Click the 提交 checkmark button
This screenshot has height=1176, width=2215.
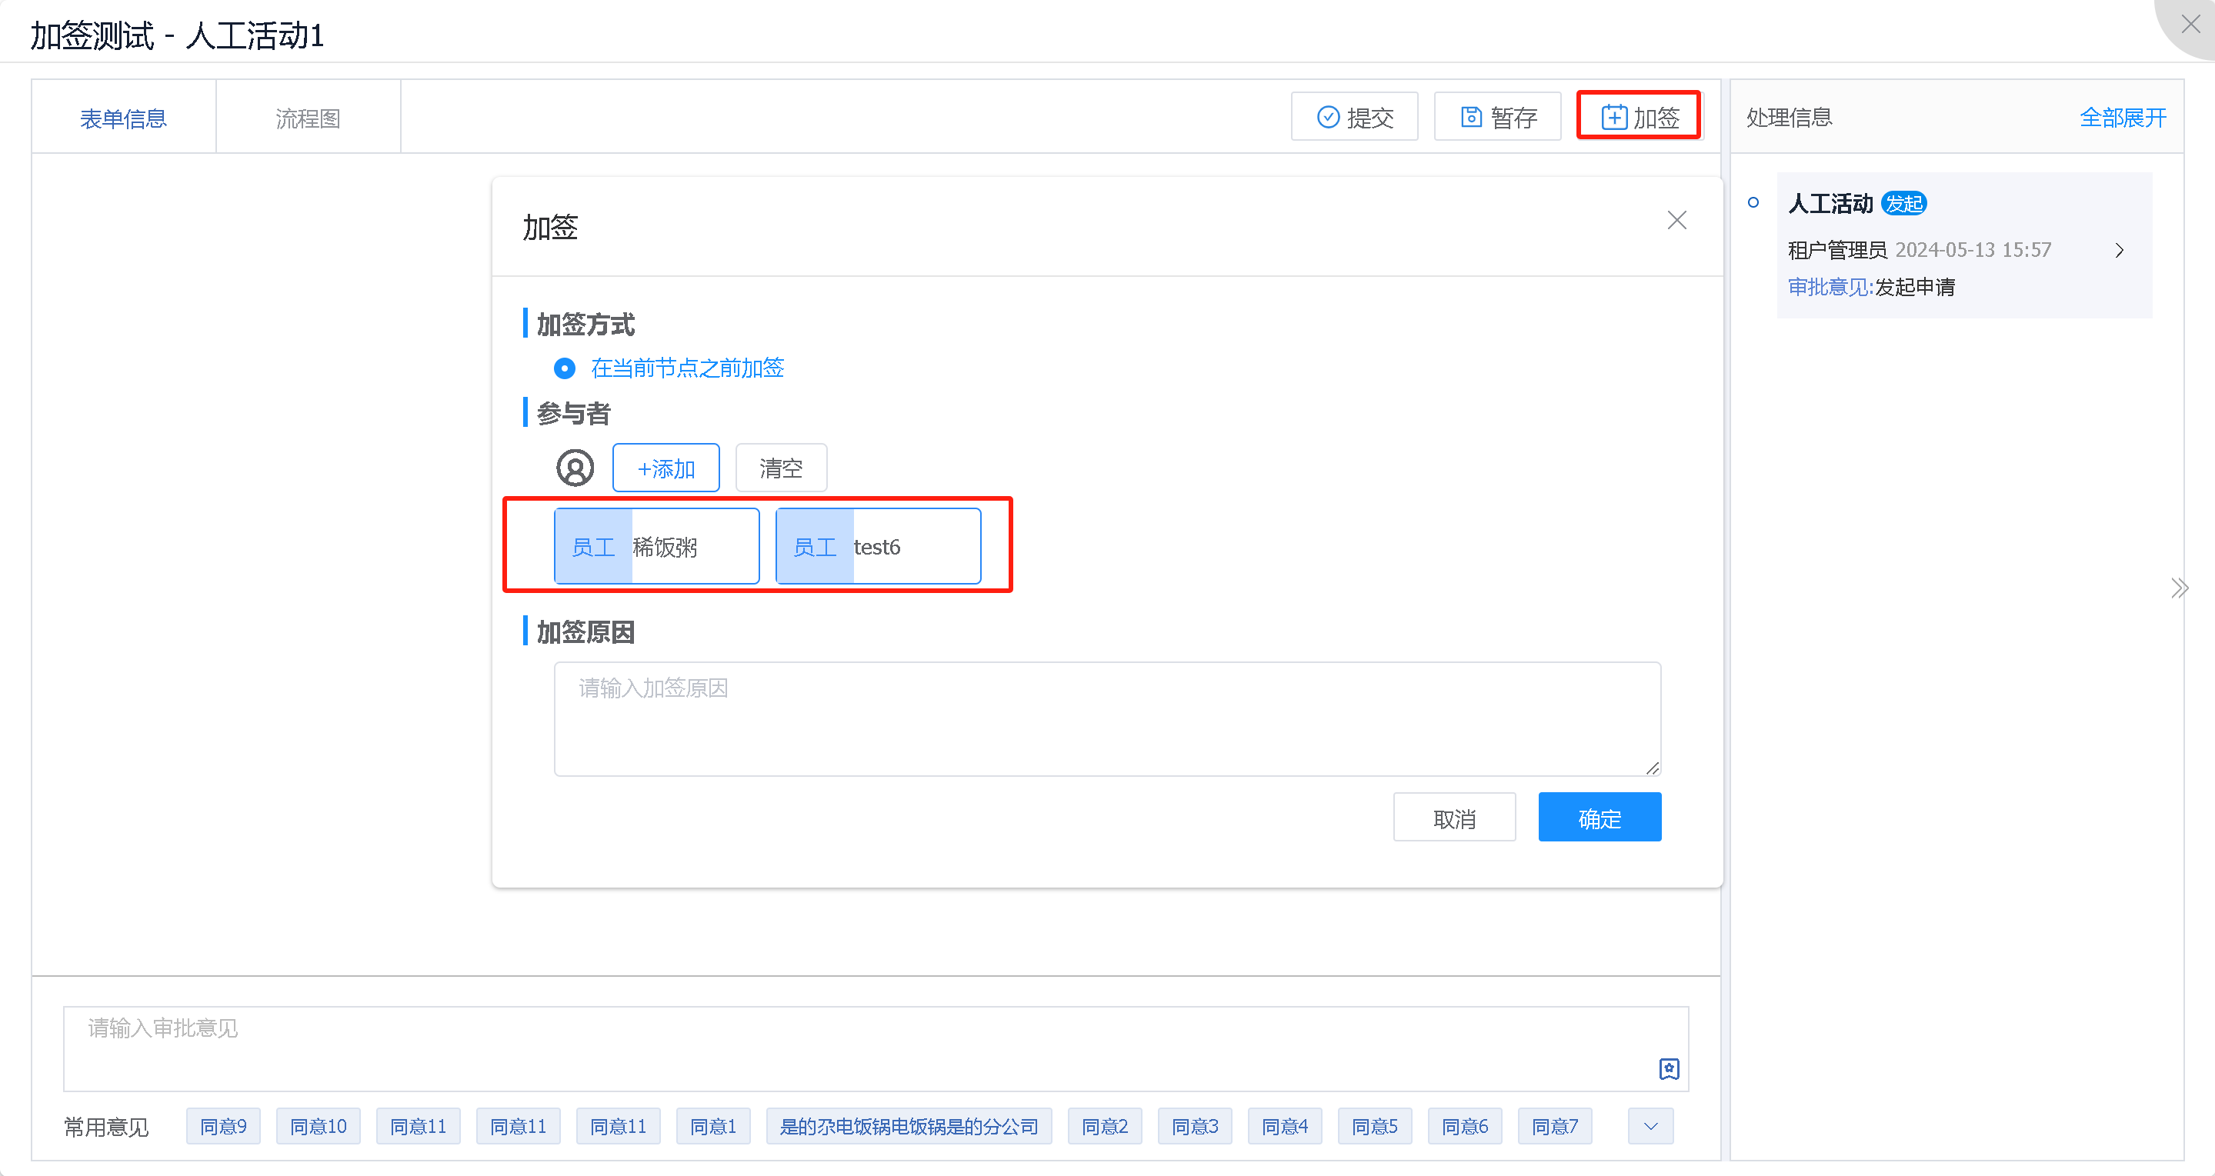click(x=1355, y=116)
